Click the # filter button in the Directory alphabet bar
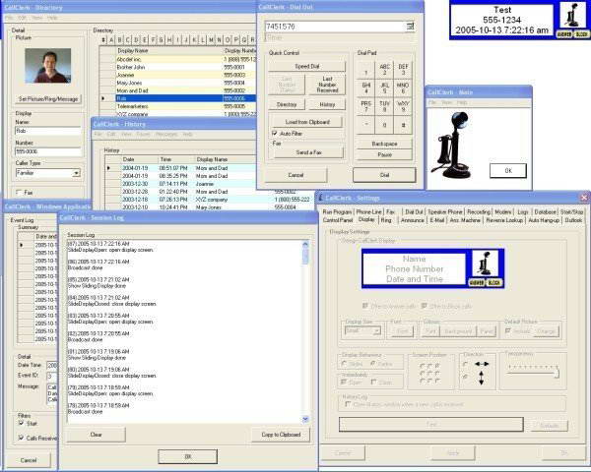This screenshot has height=472, width=591. pyautogui.click(x=103, y=40)
